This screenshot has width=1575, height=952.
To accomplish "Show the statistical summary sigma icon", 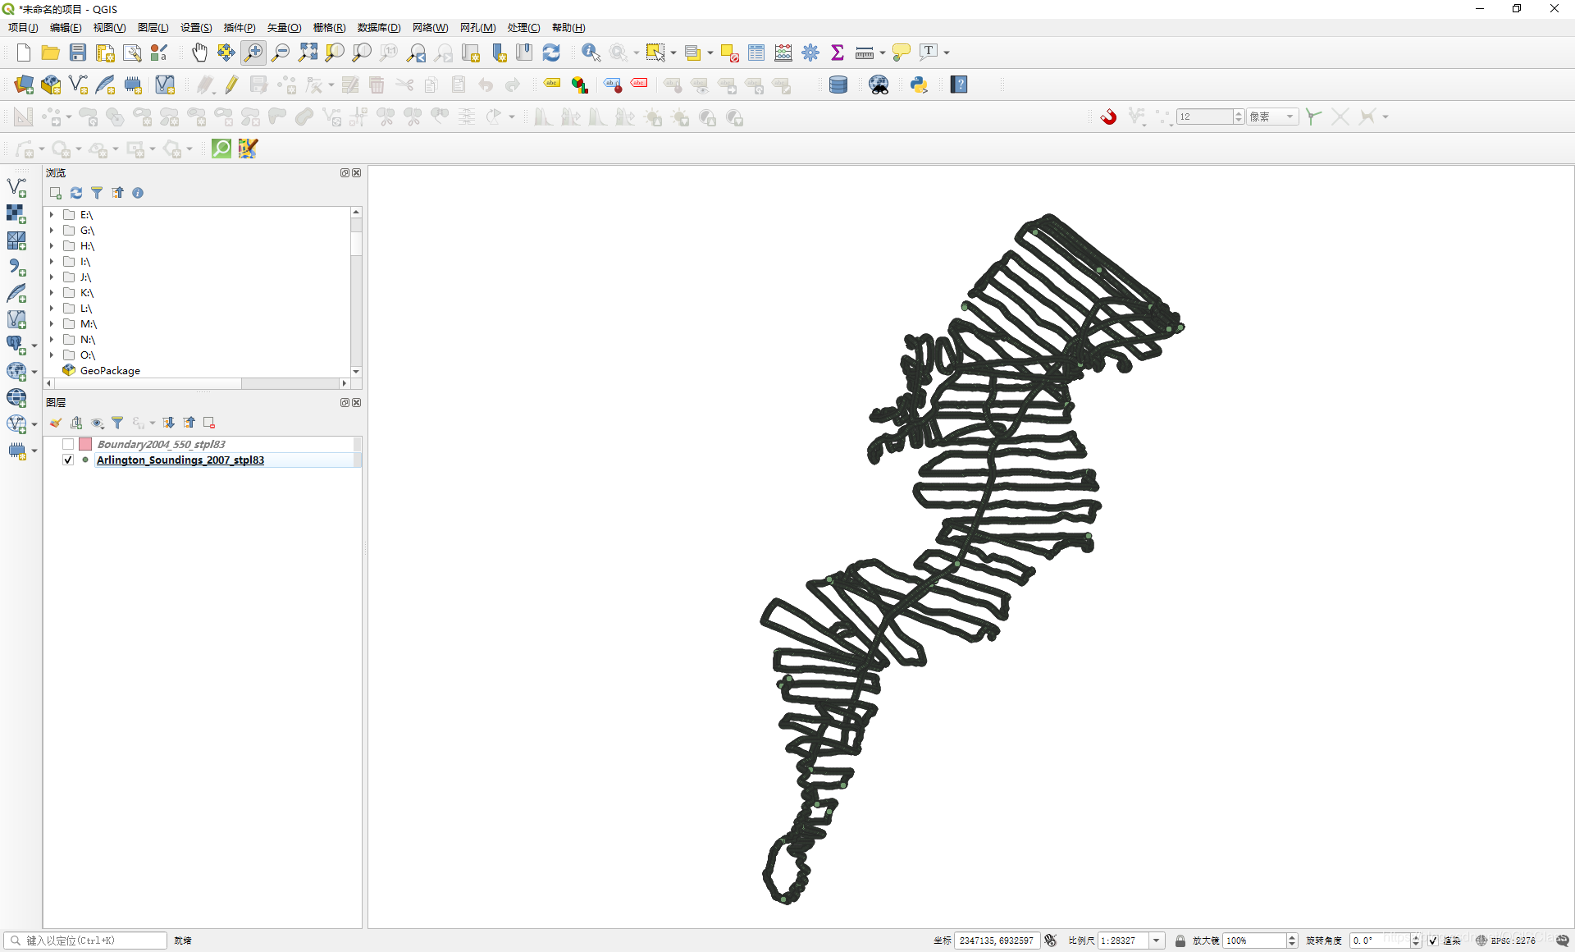I will [838, 53].
